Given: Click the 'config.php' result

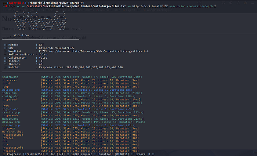Looking at the screenshot, I should pos(10,96).
